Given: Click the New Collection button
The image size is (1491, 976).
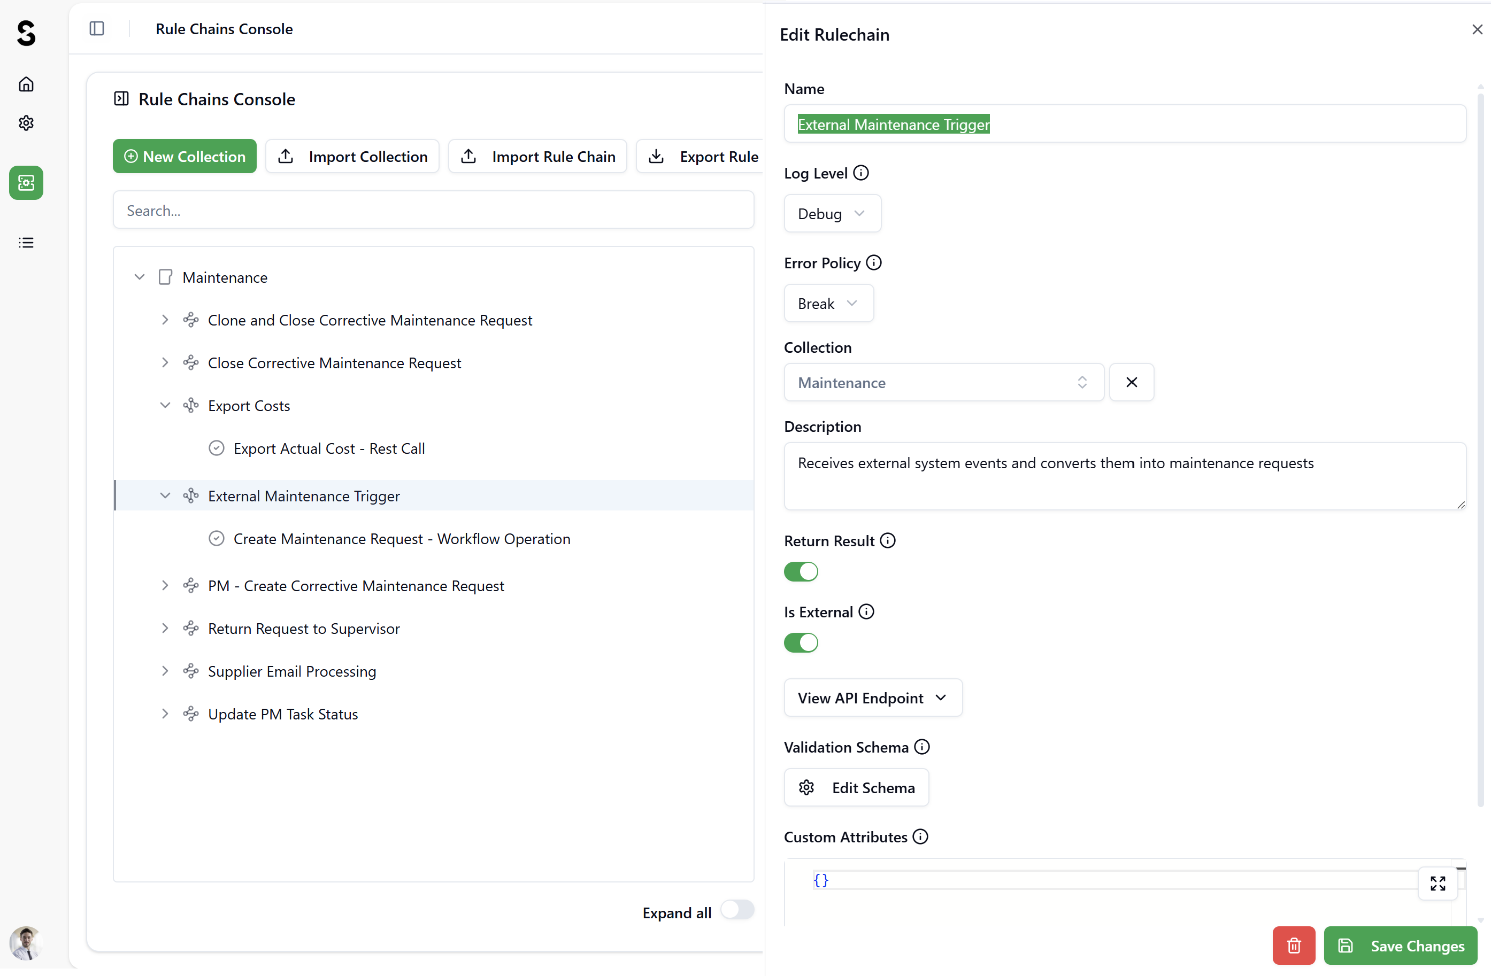Looking at the screenshot, I should 185,157.
